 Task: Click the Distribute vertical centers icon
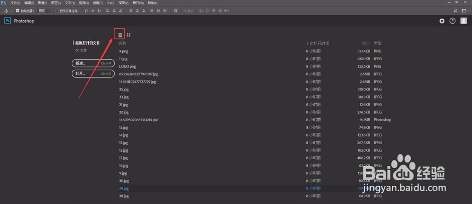point(137,11)
